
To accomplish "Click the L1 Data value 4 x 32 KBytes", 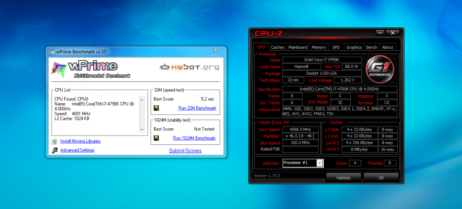I will [359, 129].
